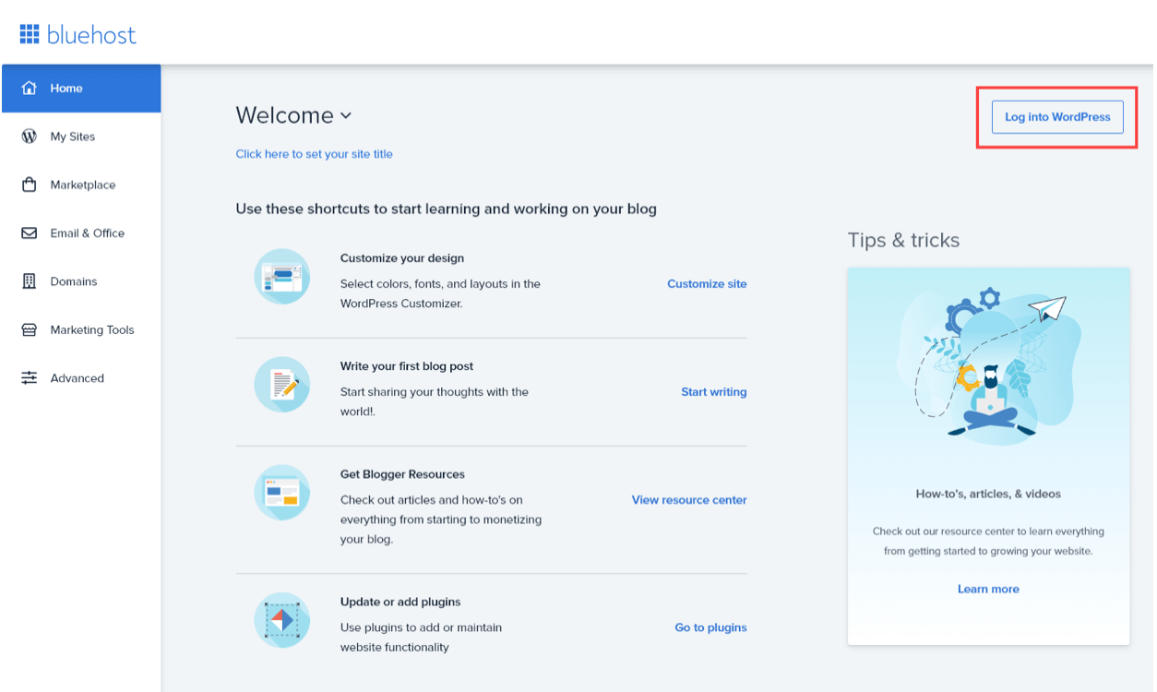Screen dimensions: 1157x692
Task: Click the pencil icon for writing blog posts
Action: point(282,384)
